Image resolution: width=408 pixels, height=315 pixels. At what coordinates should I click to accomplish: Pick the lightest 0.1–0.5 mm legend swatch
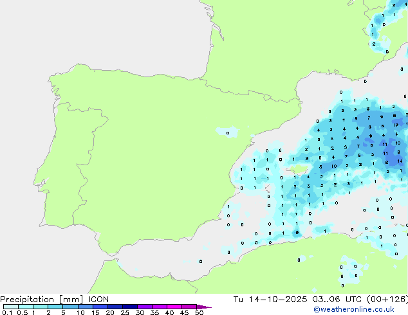[11, 307]
